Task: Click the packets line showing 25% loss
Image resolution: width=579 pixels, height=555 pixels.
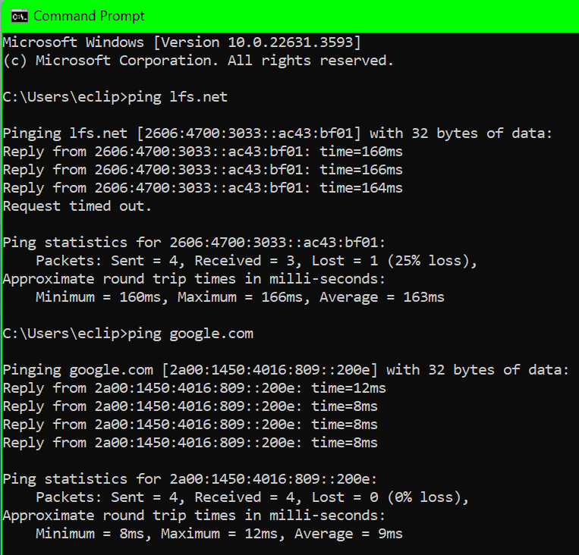Action: (x=256, y=261)
